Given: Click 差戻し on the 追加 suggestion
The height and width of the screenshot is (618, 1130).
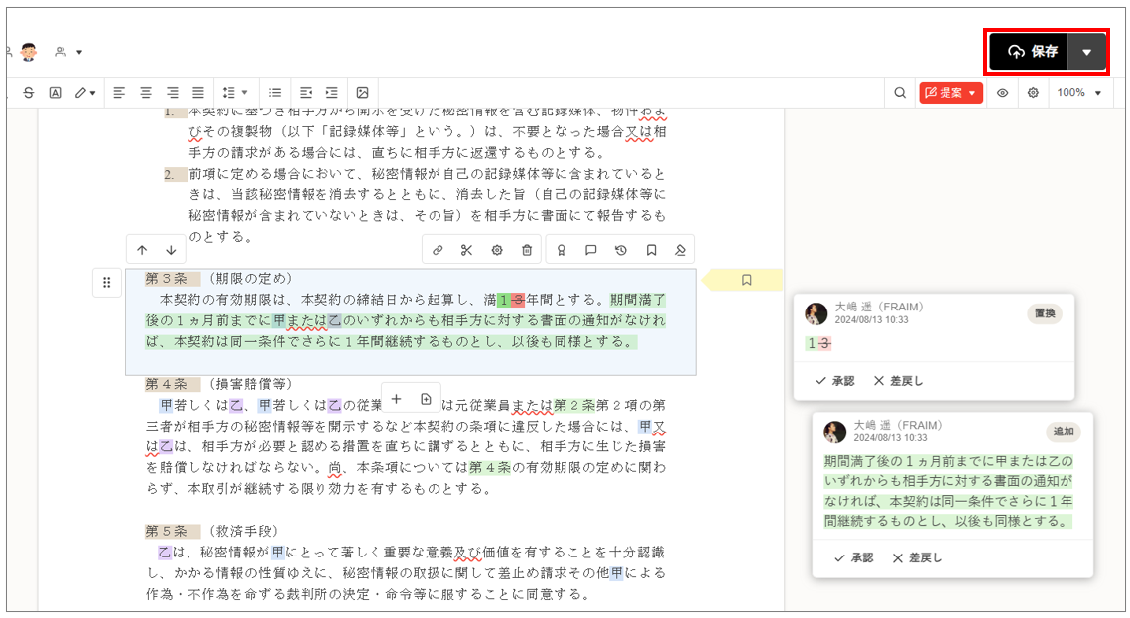Looking at the screenshot, I should [x=917, y=557].
